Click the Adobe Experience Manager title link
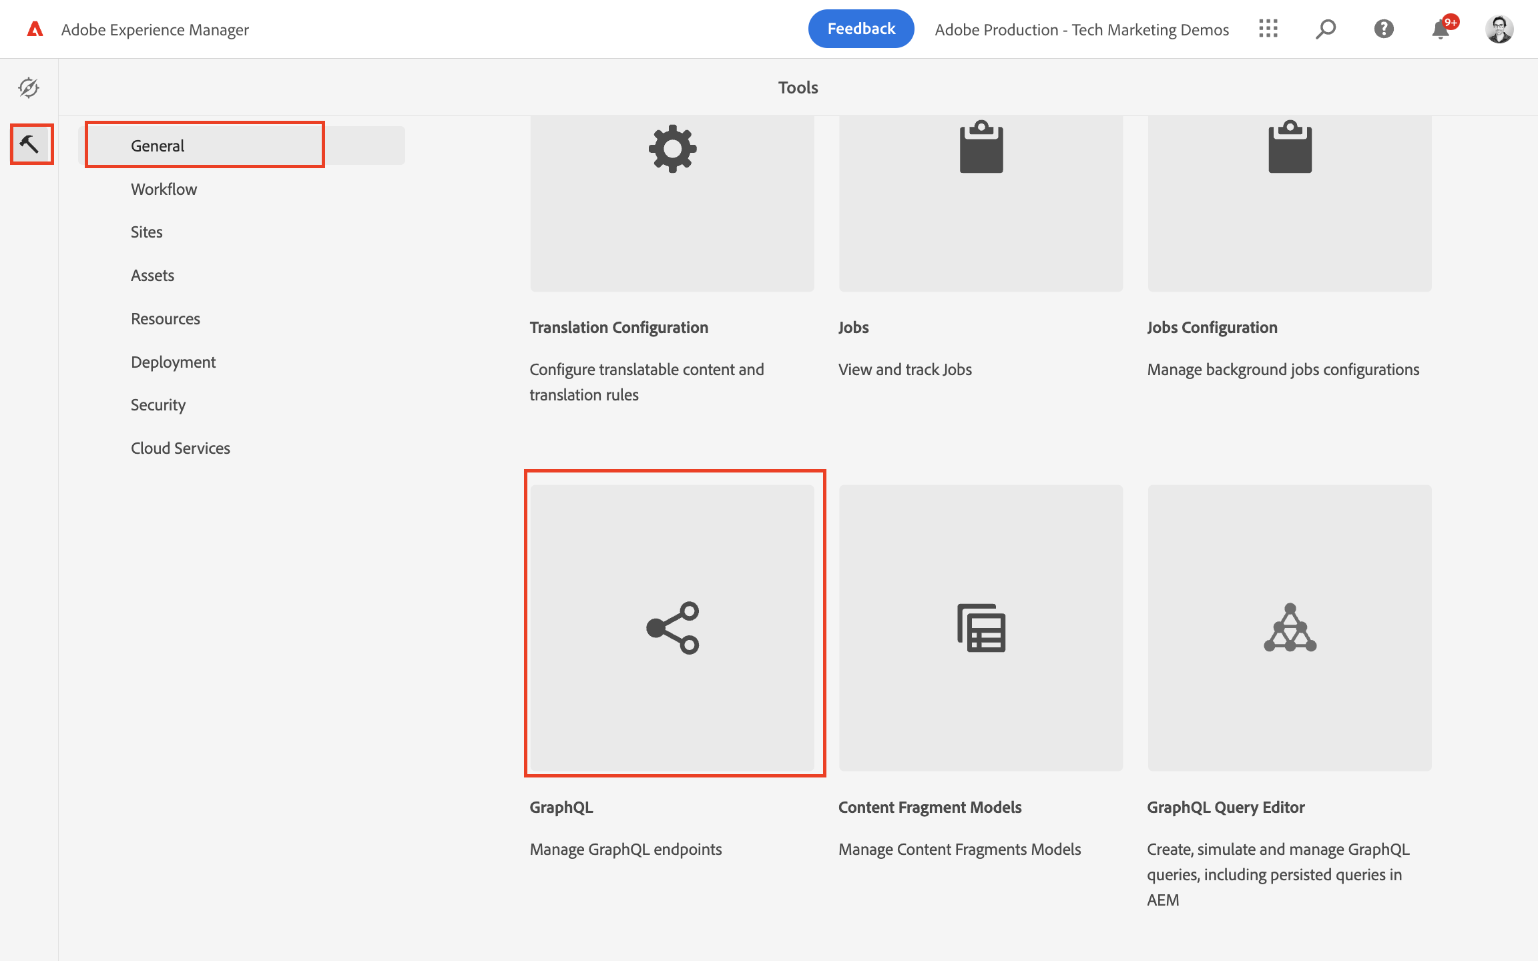The width and height of the screenshot is (1538, 961). 155,29
